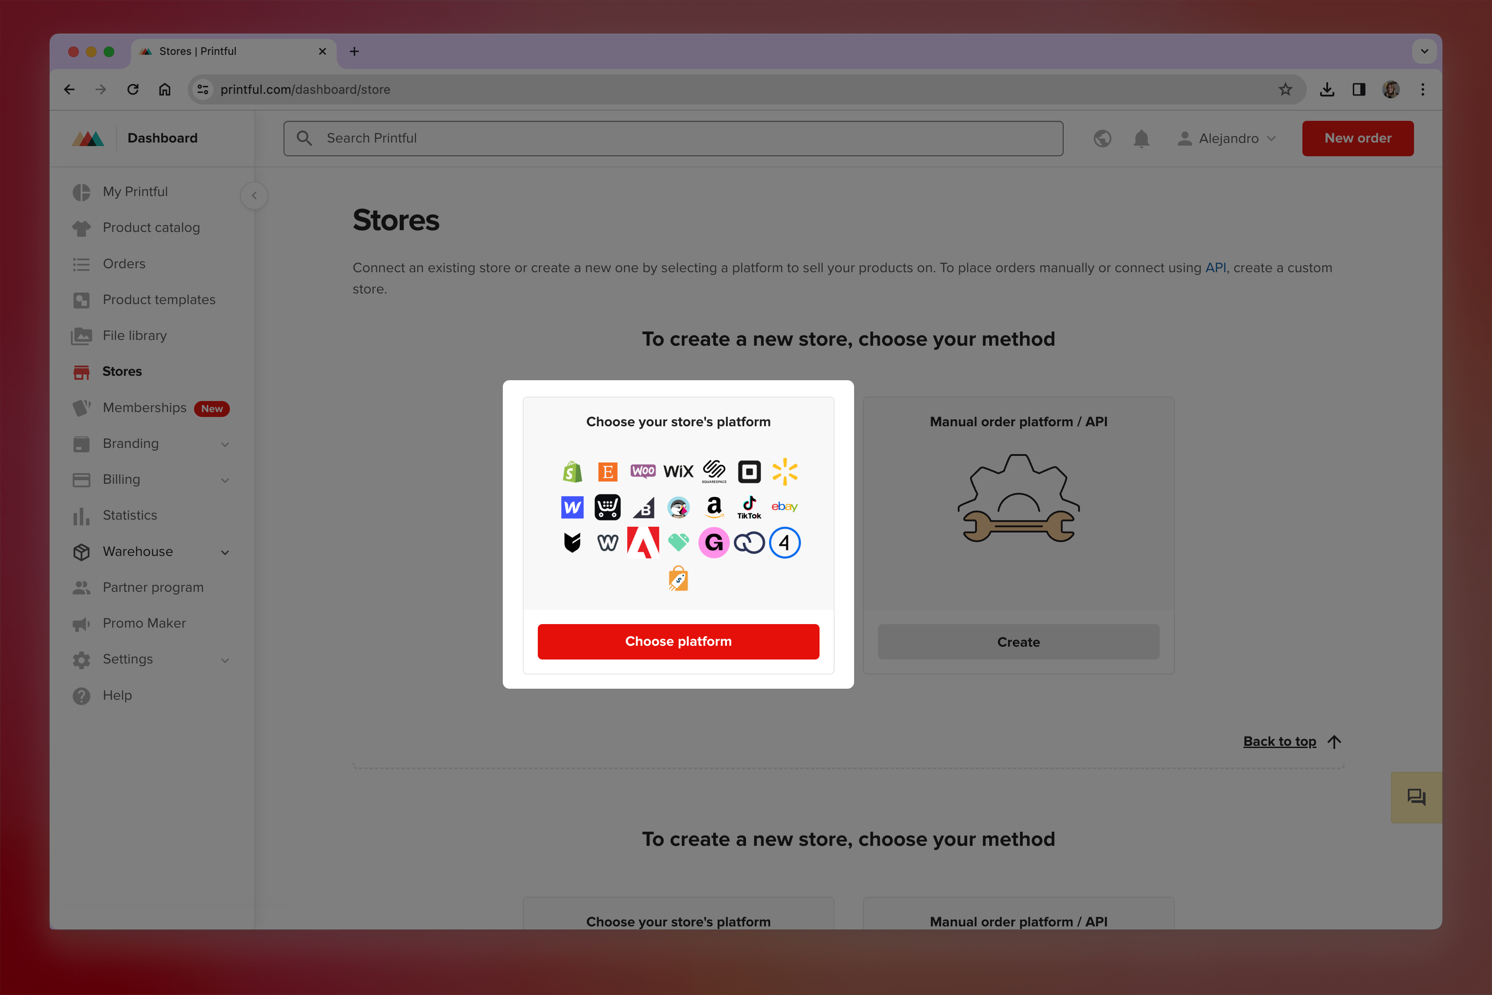Click the Ecwid shopping cart logo
The width and height of the screenshot is (1492, 995).
[x=608, y=507]
